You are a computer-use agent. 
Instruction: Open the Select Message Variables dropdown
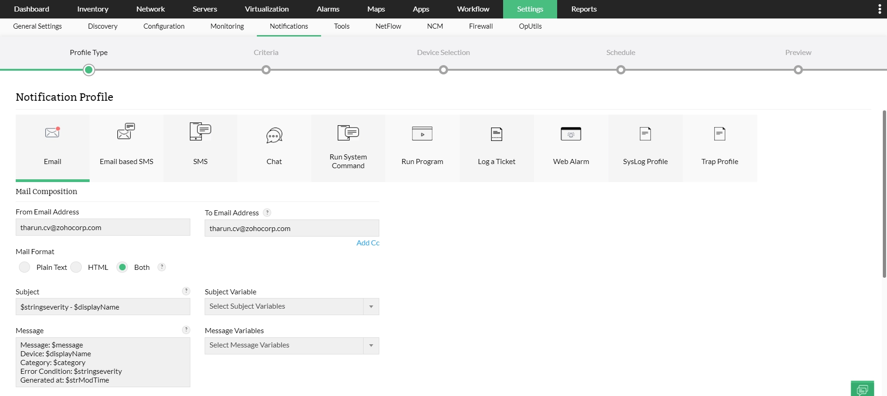coord(292,346)
